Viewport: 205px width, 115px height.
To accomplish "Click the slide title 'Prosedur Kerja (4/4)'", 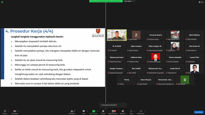I will click(x=32, y=31).
